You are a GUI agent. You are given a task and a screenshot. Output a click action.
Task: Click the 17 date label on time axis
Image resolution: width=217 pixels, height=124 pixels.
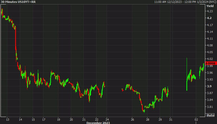[44, 120]
